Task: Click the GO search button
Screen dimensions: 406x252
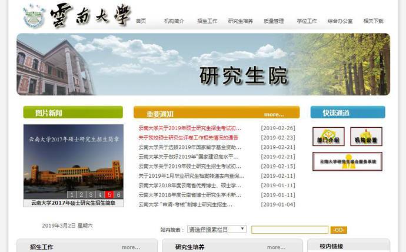Action: coord(339,230)
